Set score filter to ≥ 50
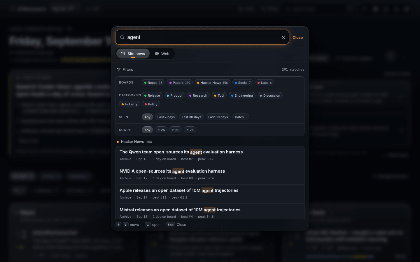Viewport: 420px width, 262px height. coord(176,130)
